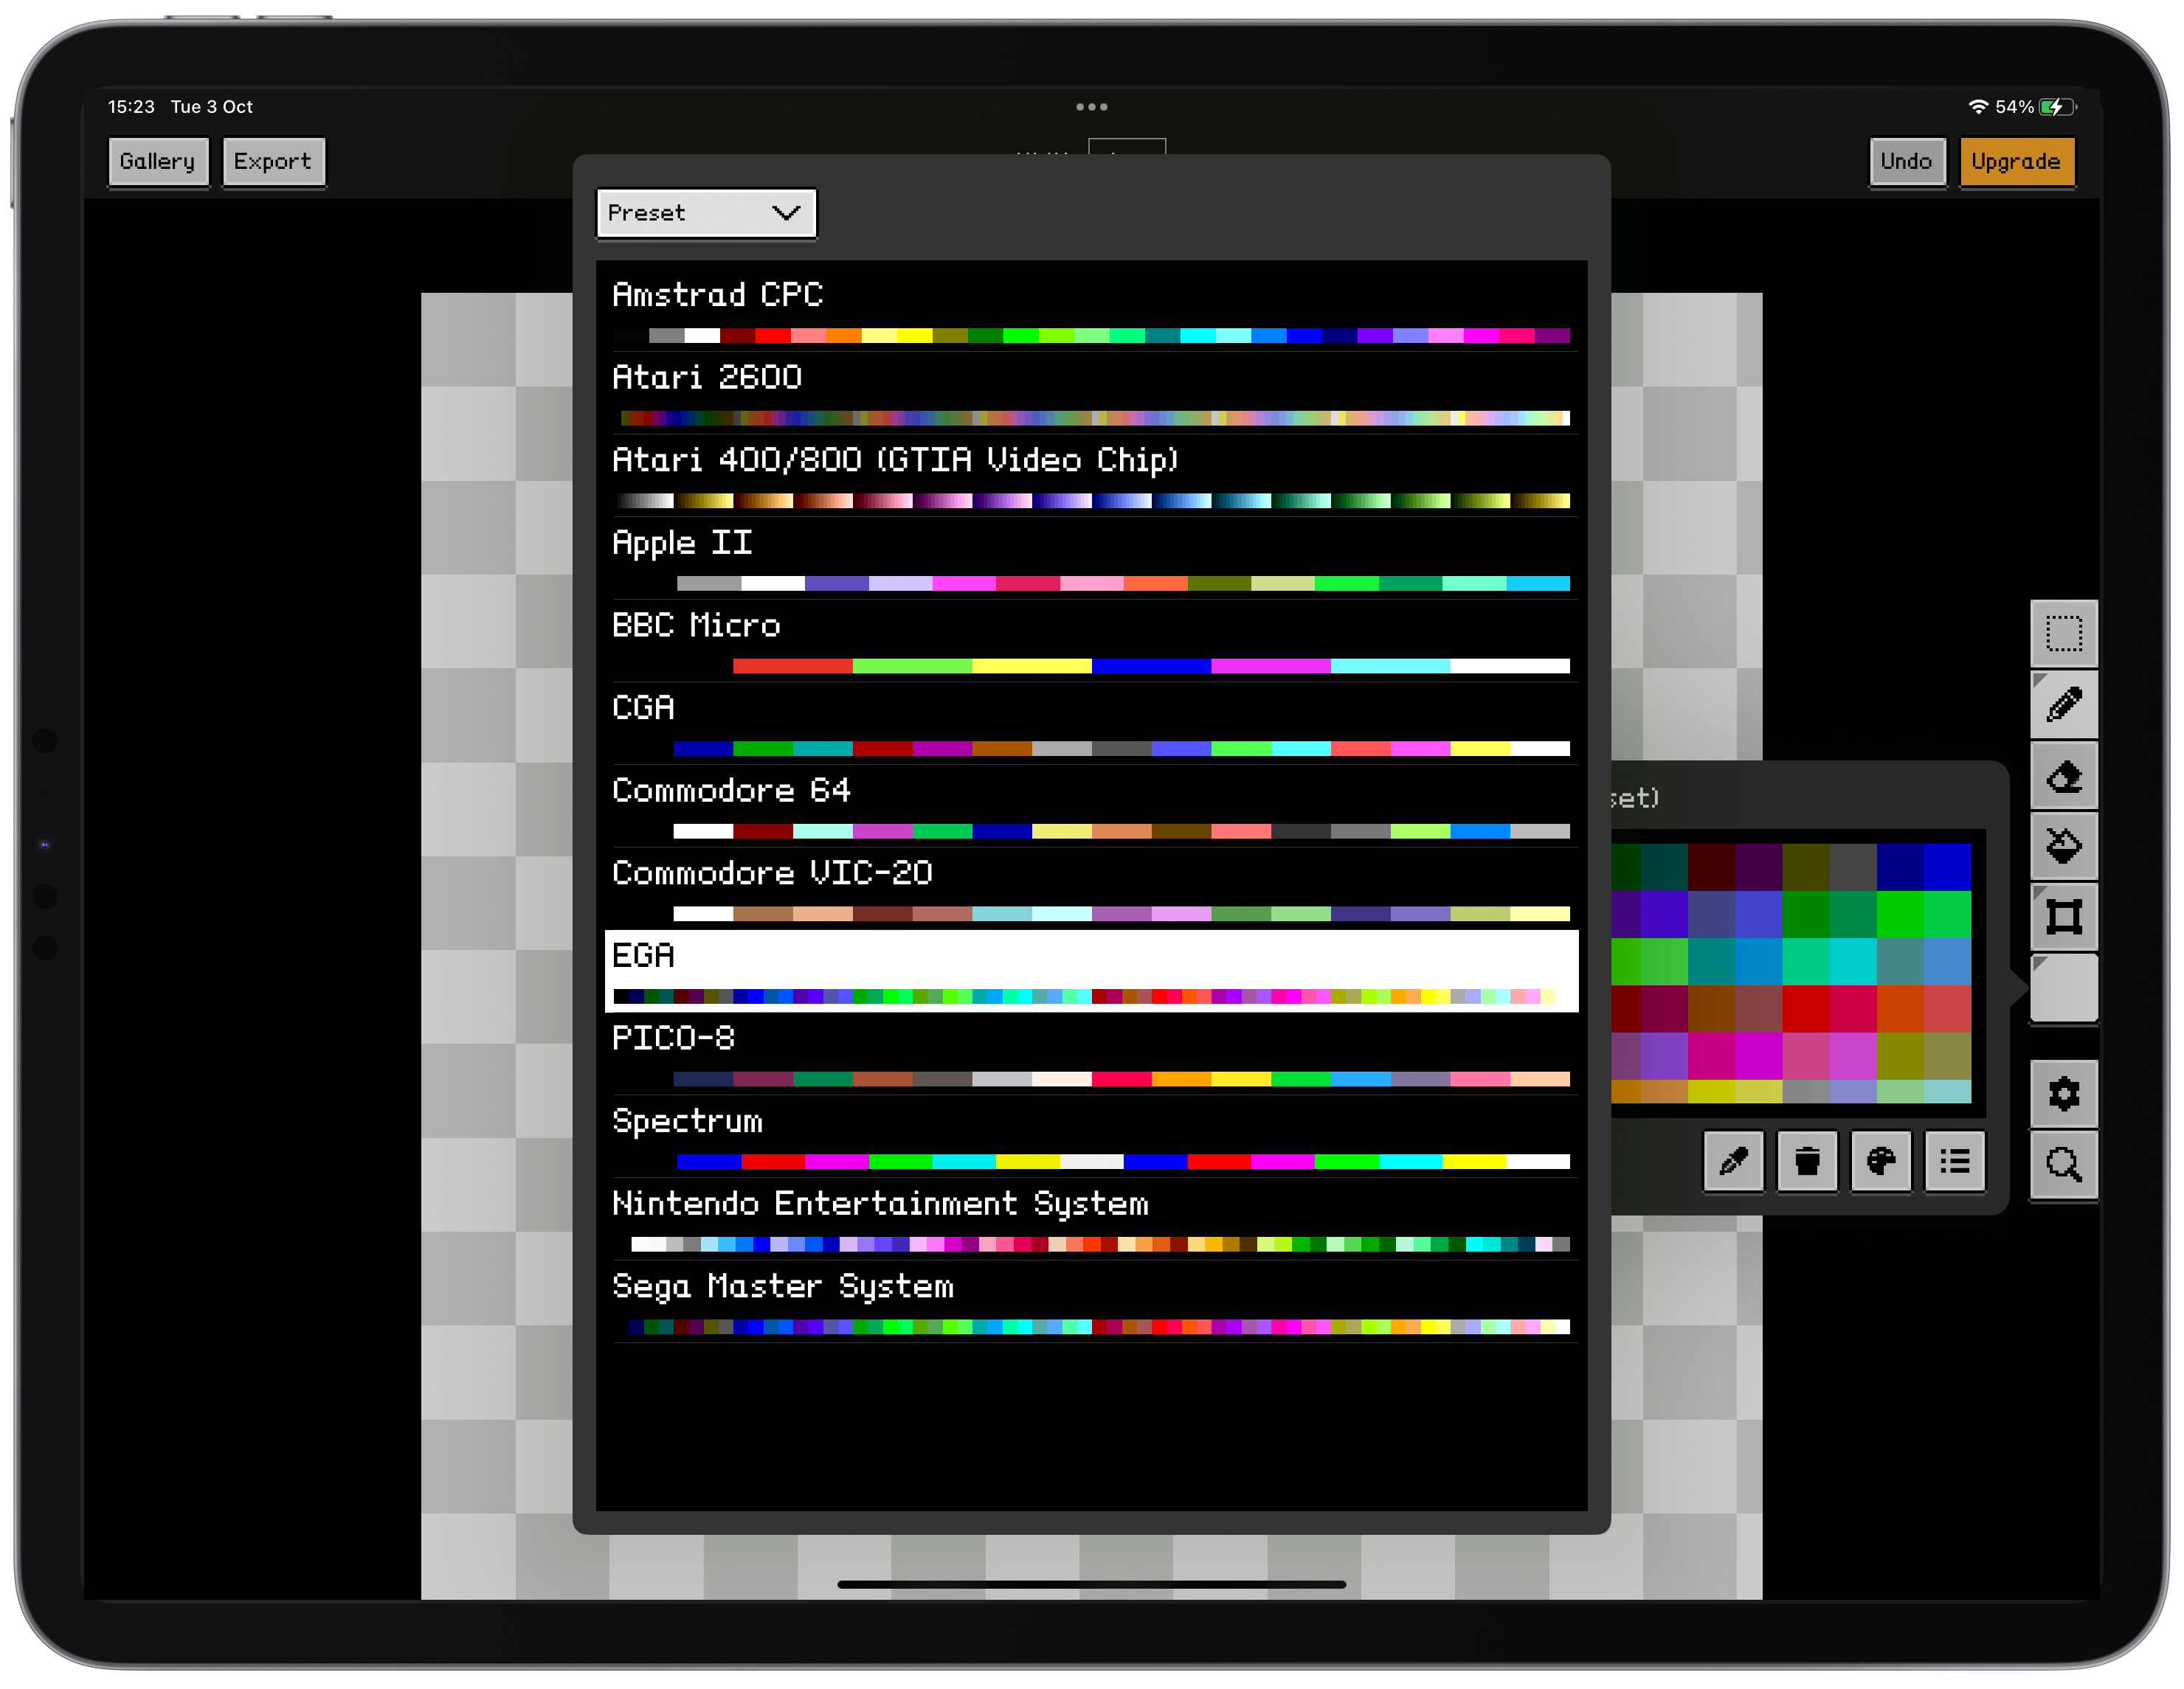Open the palette icon button
The image size is (2184, 1689).
[1881, 1162]
